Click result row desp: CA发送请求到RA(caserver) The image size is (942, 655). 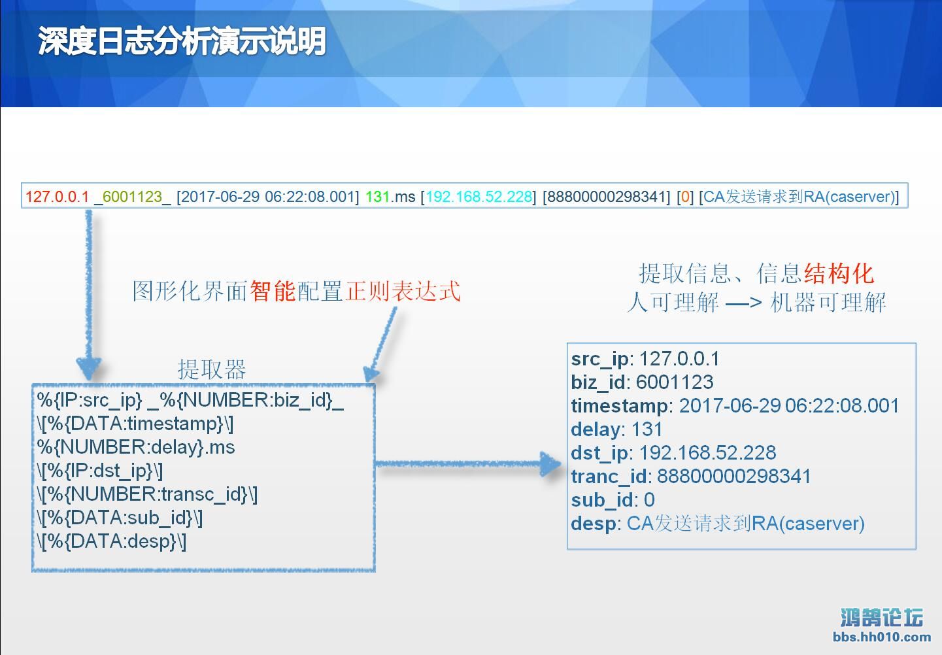(x=718, y=524)
